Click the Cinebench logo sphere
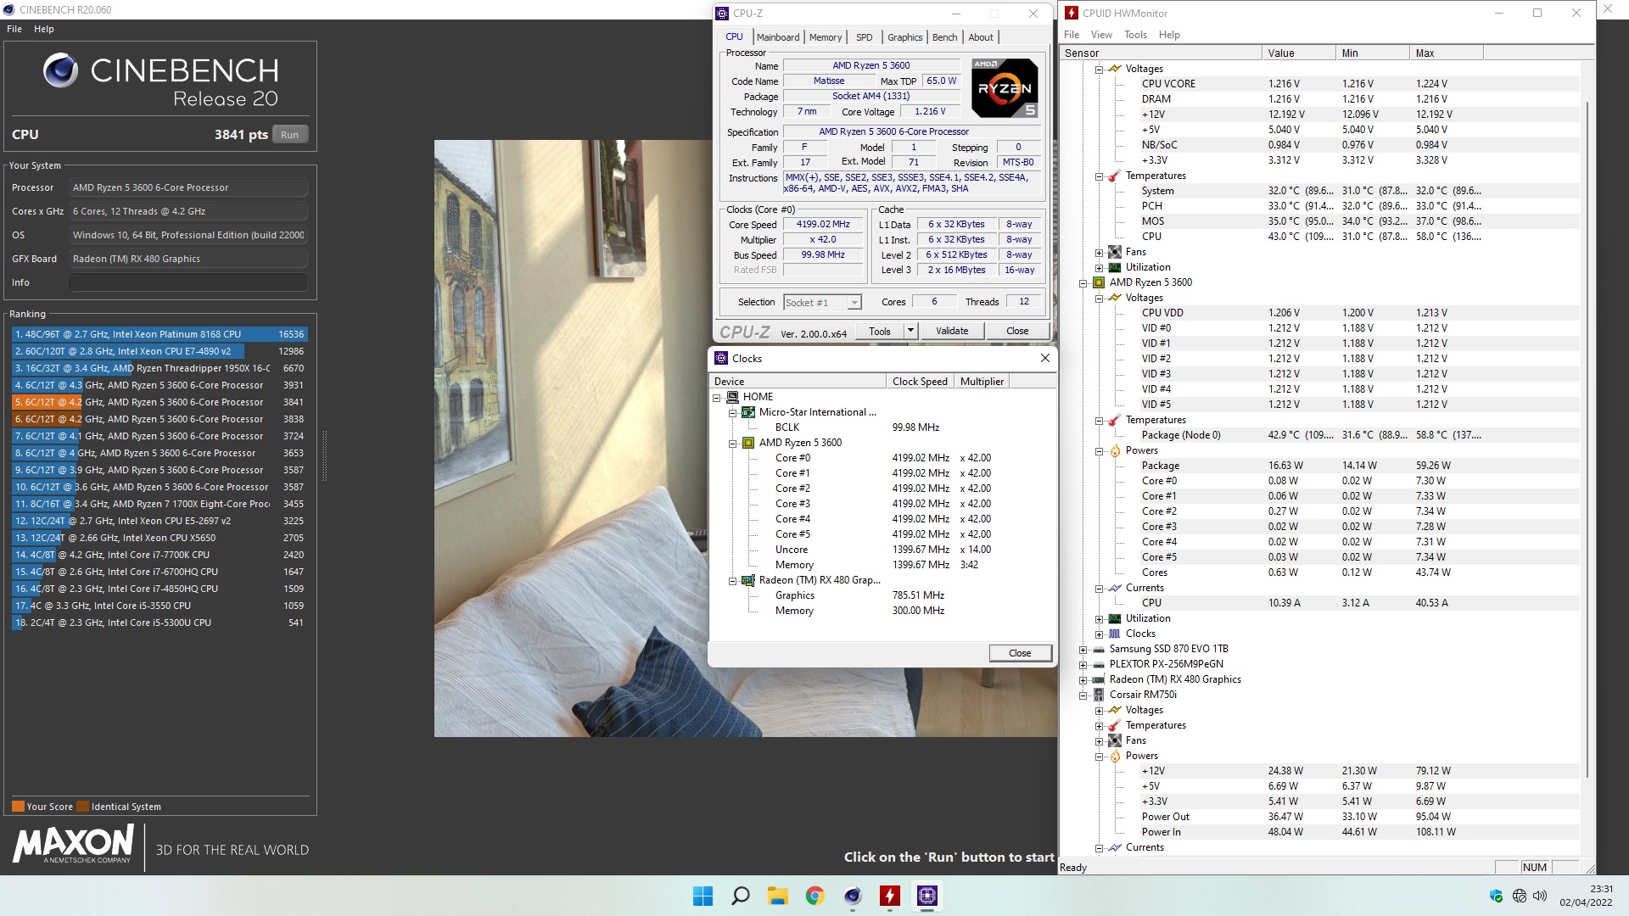Viewport: 1629px width, 916px height. pos(60,71)
